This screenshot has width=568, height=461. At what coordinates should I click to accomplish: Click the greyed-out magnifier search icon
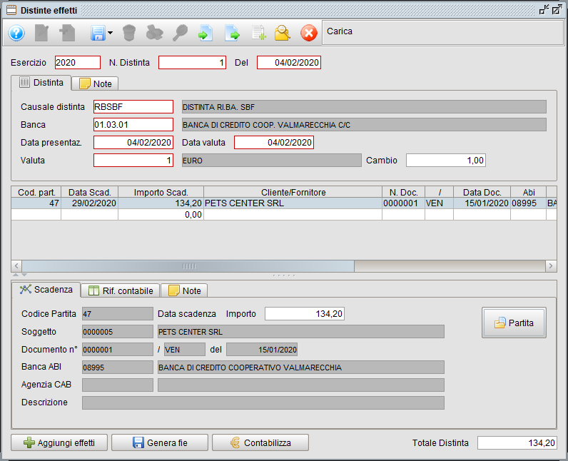180,34
